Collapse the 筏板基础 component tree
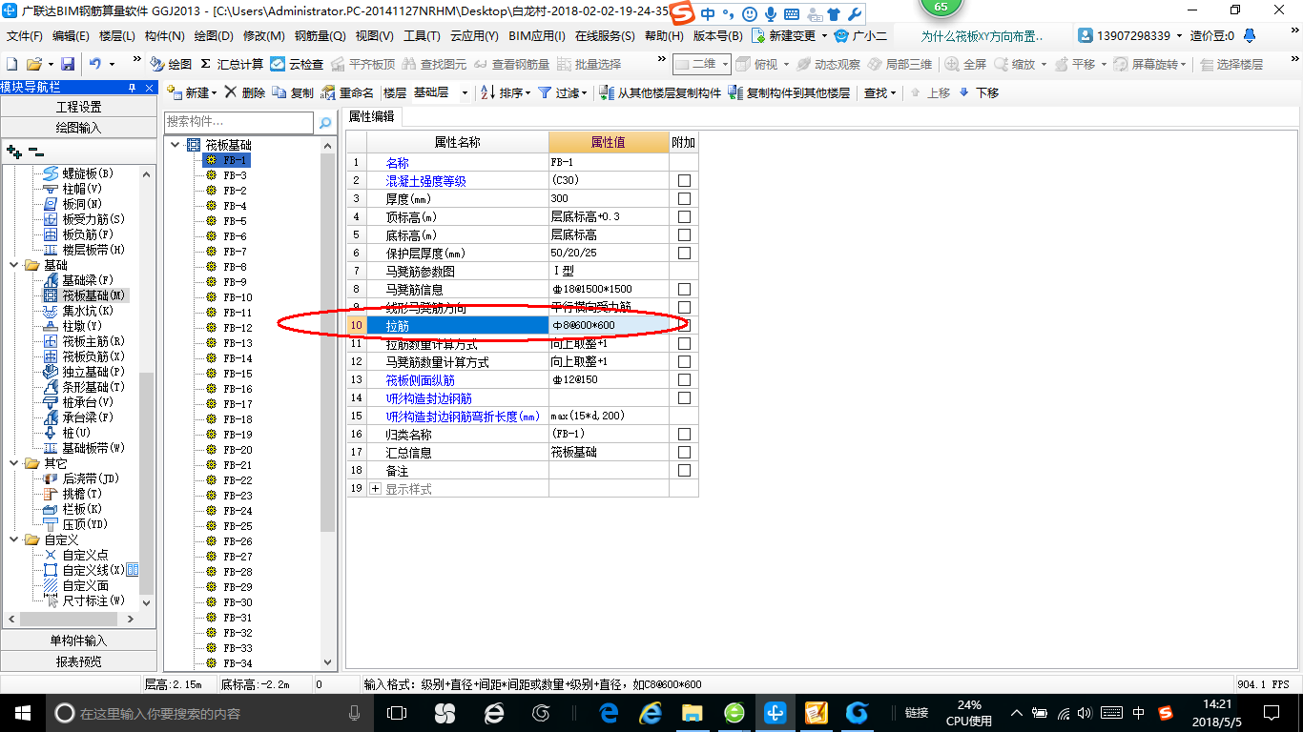The image size is (1303, 732). coord(176,145)
